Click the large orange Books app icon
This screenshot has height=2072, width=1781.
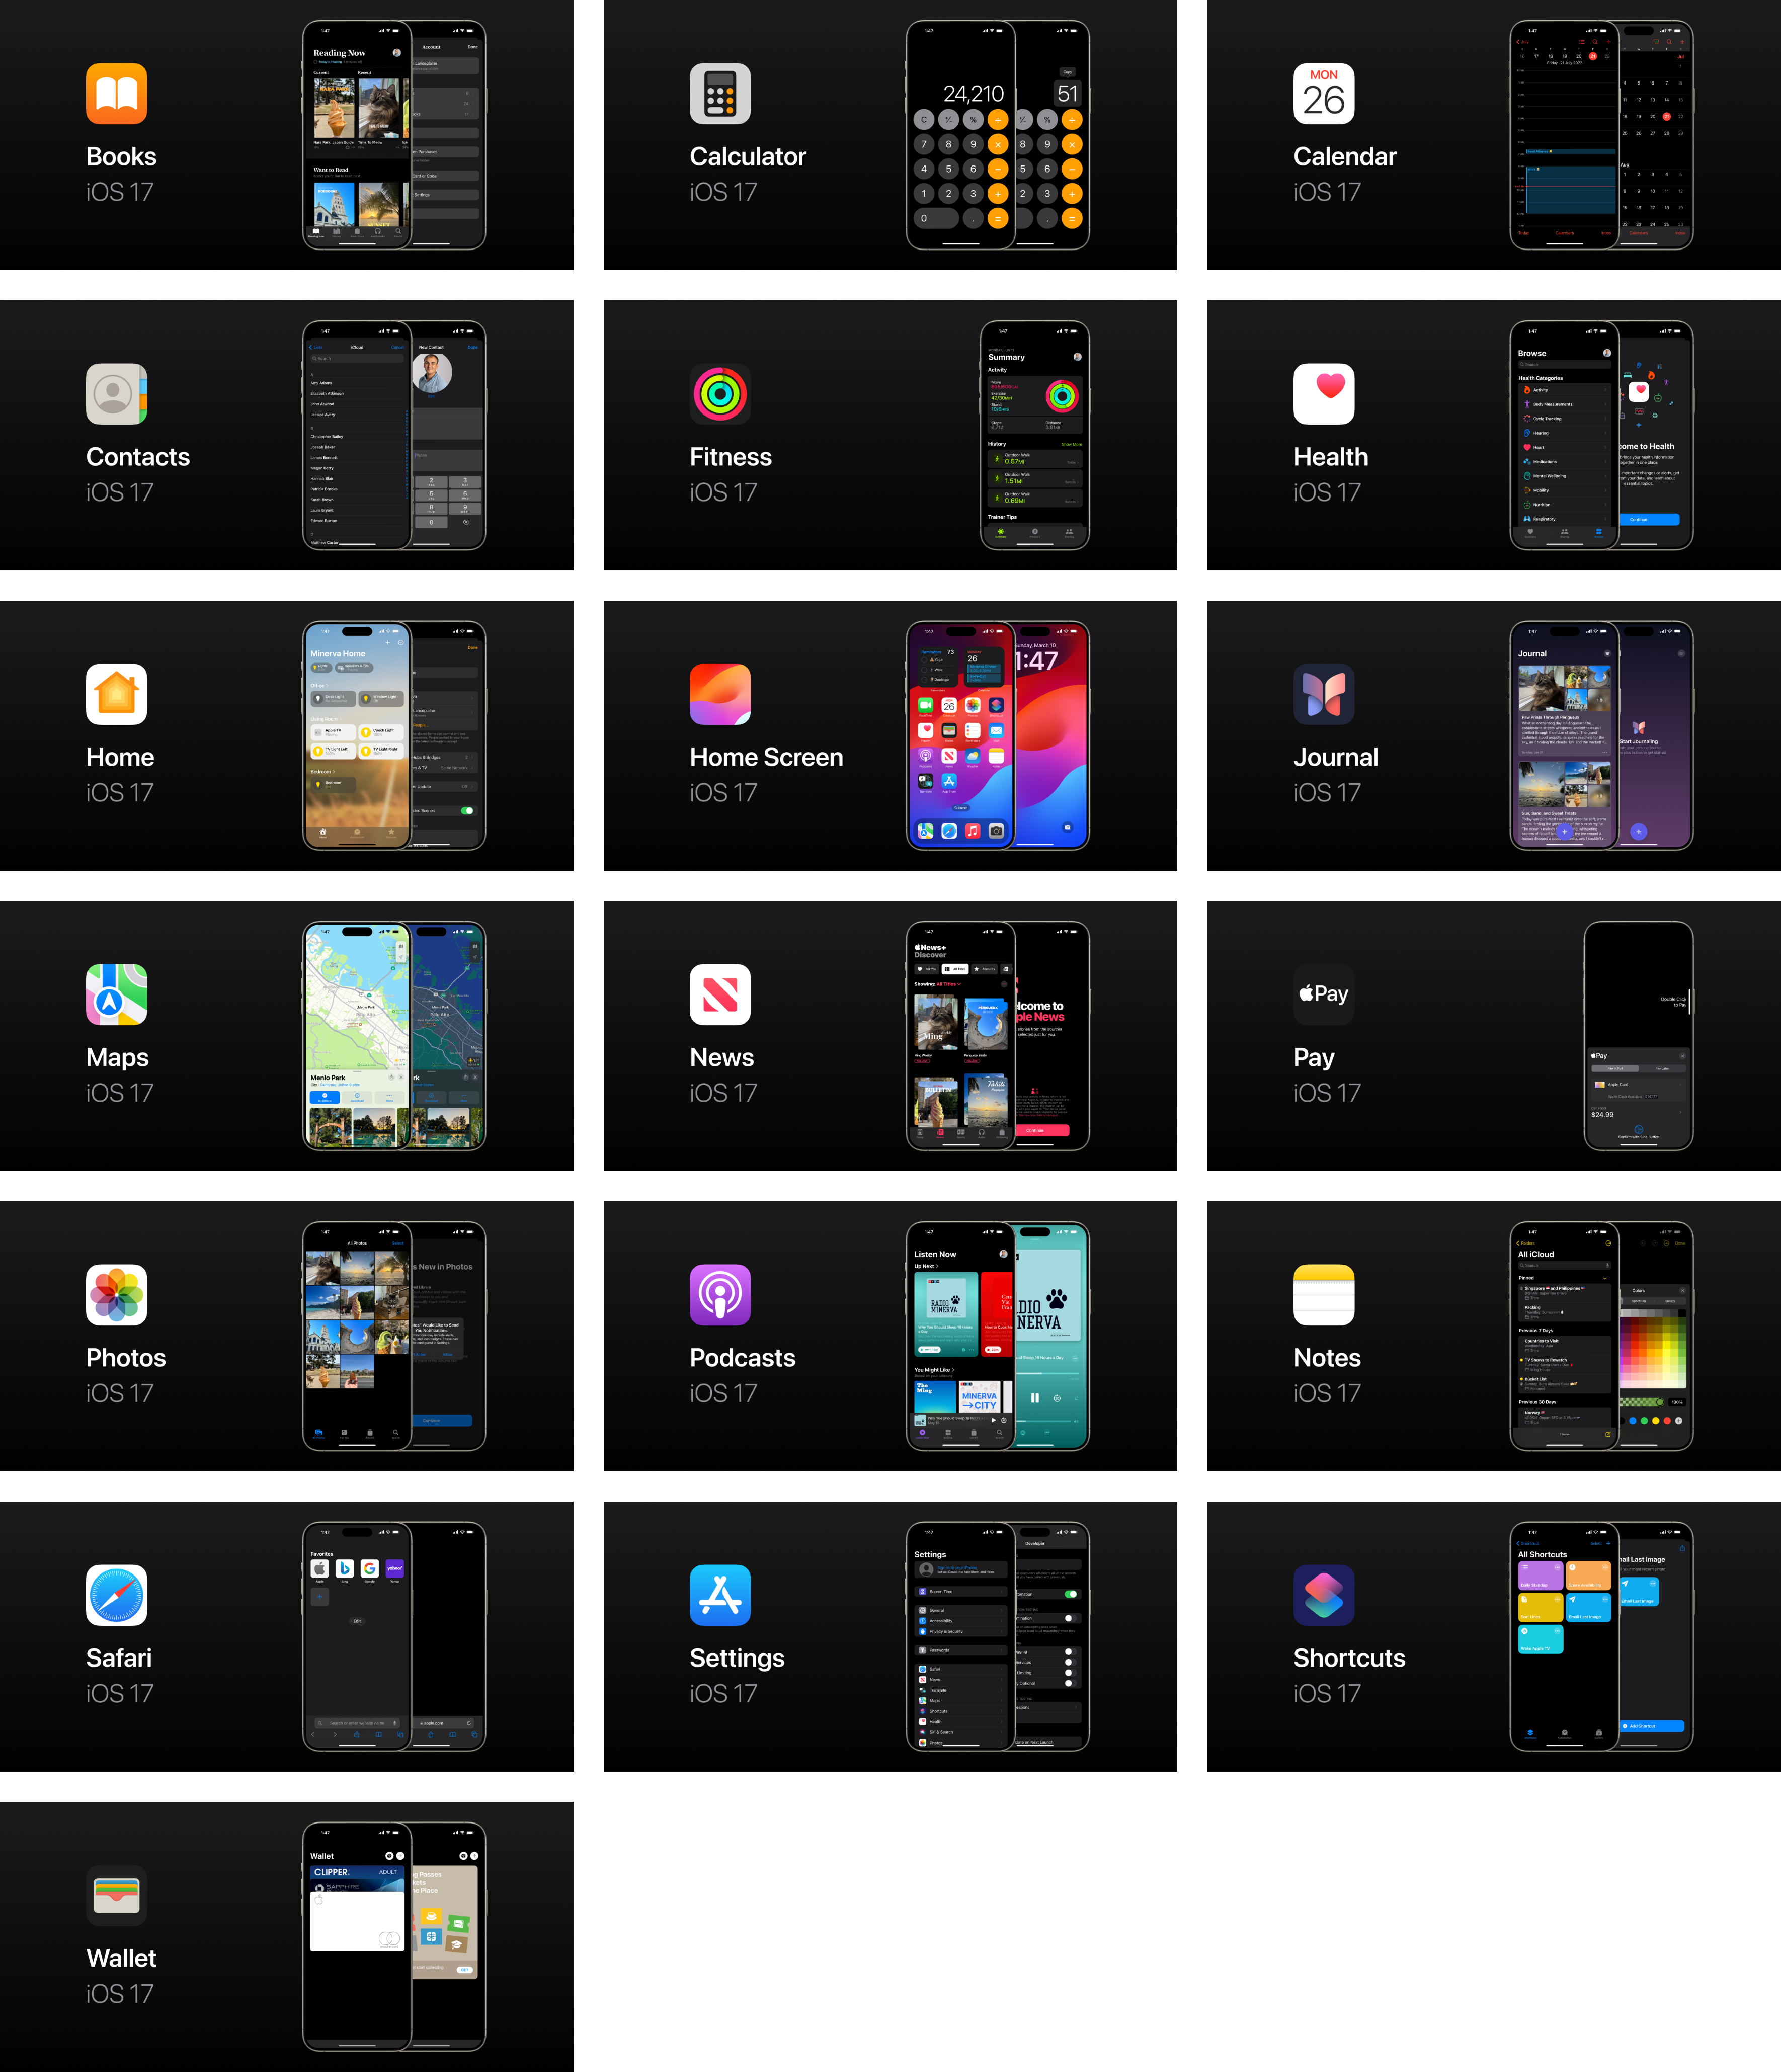(x=116, y=94)
